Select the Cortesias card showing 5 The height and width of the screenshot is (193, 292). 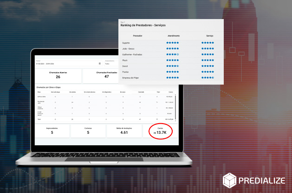88,131
